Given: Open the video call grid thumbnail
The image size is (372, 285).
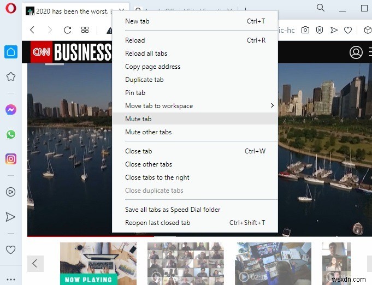Looking at the screenshot, I should [186, 263].
